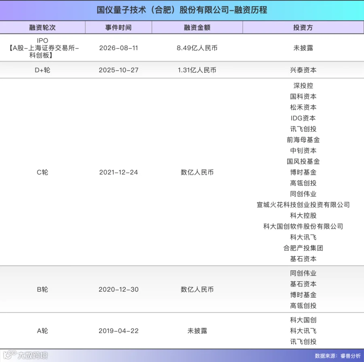Click 同创伟业 in the B轮 row

pos(303,273)
